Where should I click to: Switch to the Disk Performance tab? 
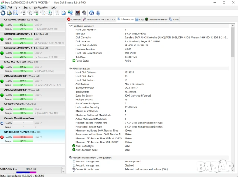click(156, 20)
